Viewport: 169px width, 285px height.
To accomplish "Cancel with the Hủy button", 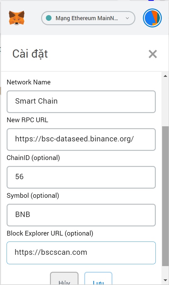I will [x=64, y=278].
